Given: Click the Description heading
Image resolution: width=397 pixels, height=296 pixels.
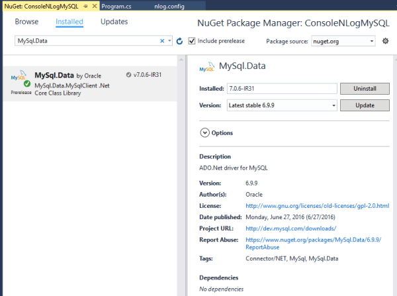Looking at the screenshot, I should click(215, 157).
